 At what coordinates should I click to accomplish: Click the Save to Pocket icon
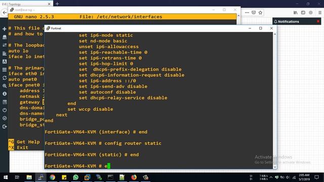tap(254, 13)
